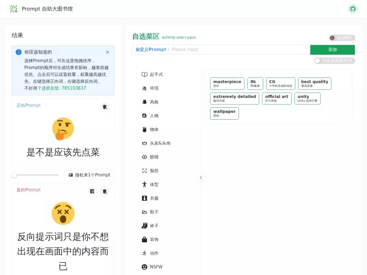Clear the positive Prompt with trash icon
Image resolution: width=367 pixels, height=275 pixels.
(x=105, y=107)
